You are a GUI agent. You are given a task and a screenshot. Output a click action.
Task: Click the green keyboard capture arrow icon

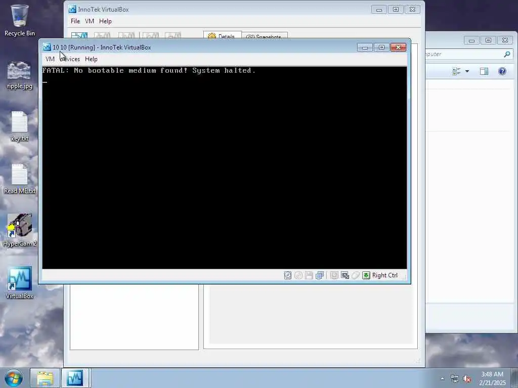366,275
